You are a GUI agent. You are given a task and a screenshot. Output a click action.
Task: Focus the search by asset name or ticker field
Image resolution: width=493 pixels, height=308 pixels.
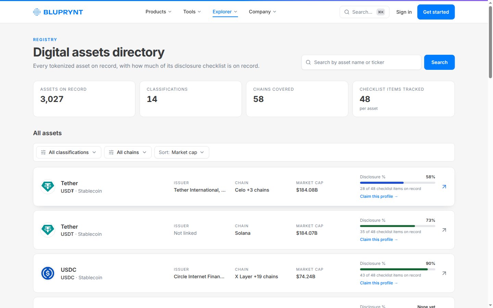361,62
